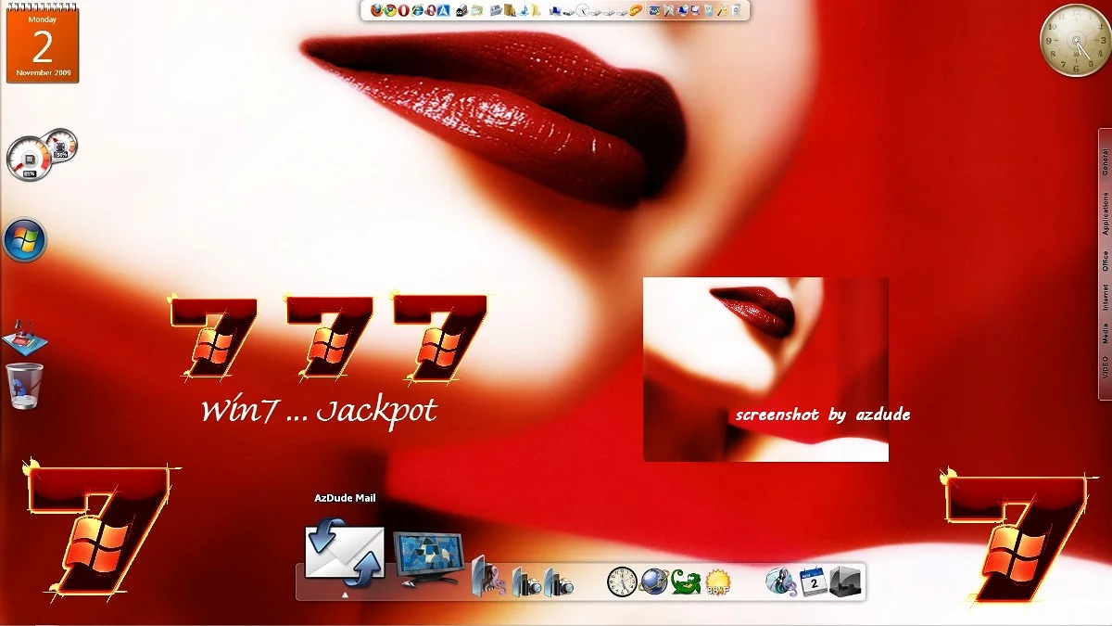Open the weather icon showing 88°F
Image resolution: width=1112 pixels, height=626 pixels.
[x=716, y=582]
